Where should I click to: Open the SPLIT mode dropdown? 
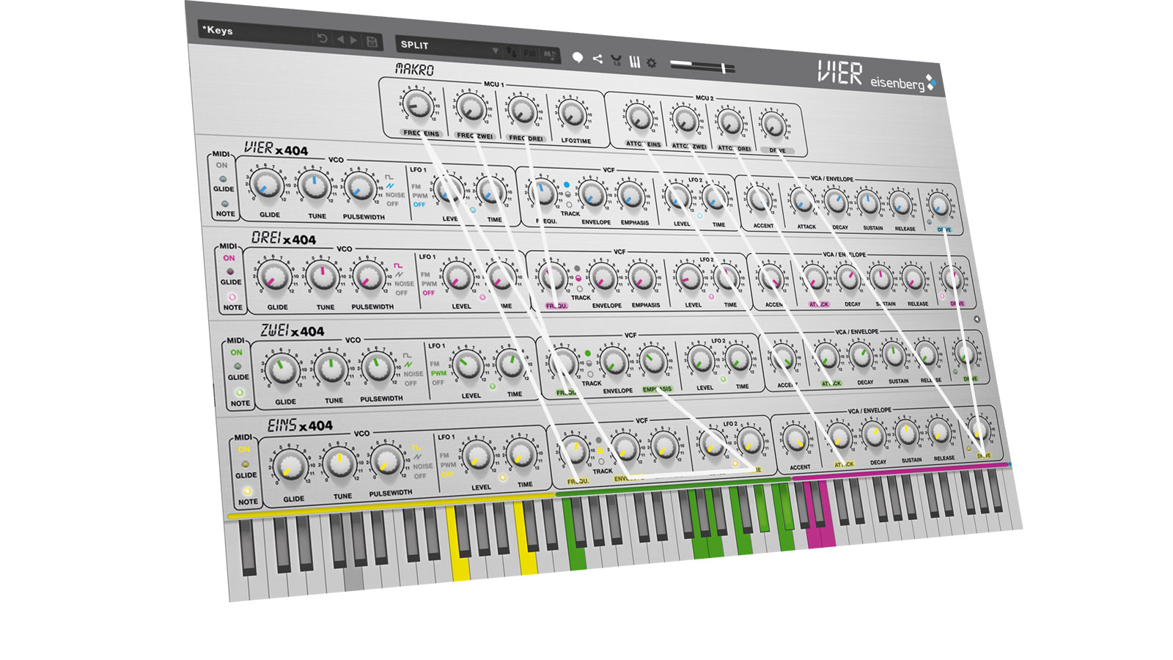pyautogui.click(x=496, y=51)
